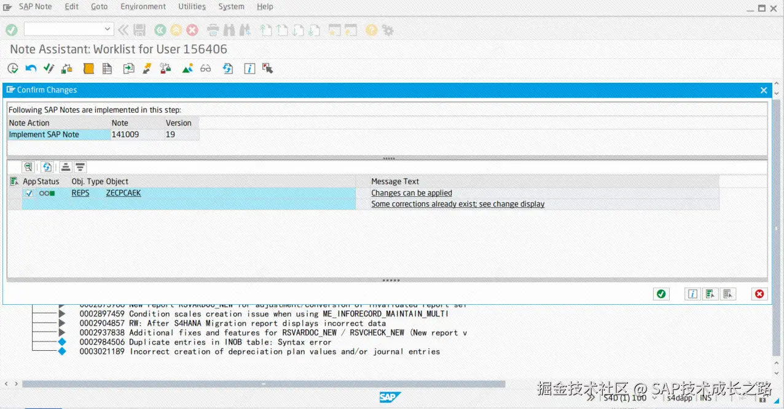The width and height of the screenshot is (784, 409).
Task: Click the Filter icon in grid toolbar
Action: coord(80,167)
